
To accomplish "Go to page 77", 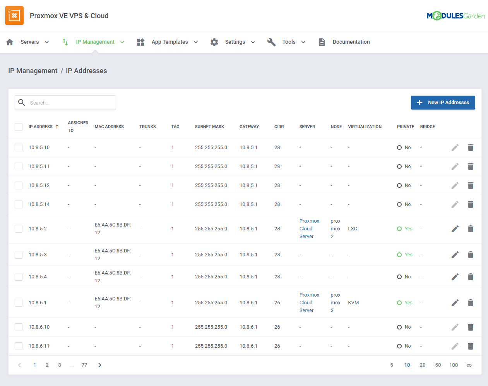I will 84,365.
